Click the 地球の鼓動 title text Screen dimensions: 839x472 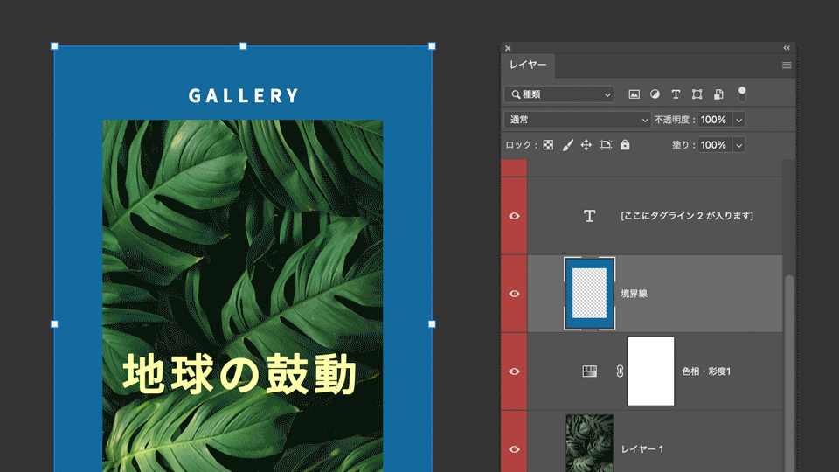click(x=239, y=373)
